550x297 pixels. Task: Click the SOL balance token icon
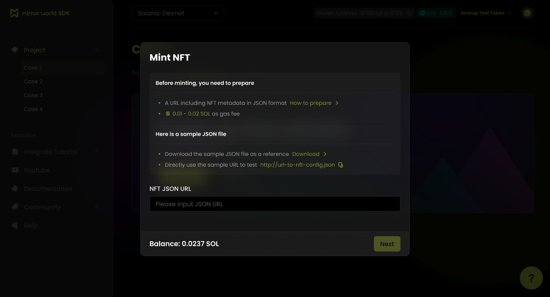[422, 13]
